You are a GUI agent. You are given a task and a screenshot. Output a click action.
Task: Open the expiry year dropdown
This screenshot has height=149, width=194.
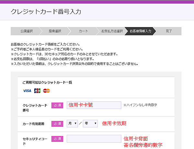[90, 124]
